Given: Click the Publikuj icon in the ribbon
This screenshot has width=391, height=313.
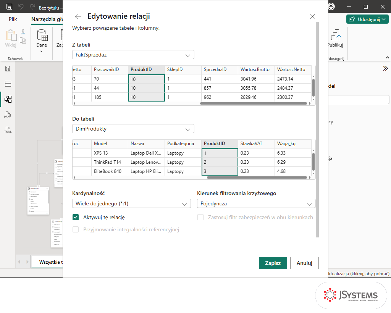Looking at the screenshot, I should click(336, 35).
